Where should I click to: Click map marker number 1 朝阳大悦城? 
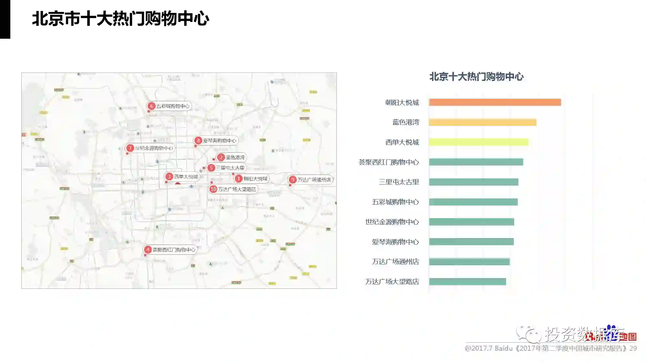pyautogui.click(x=239, y=178)
